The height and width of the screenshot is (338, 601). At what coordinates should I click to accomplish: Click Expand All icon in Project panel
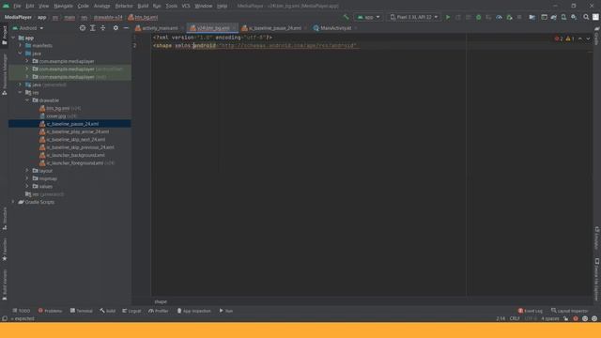point(93,28)
